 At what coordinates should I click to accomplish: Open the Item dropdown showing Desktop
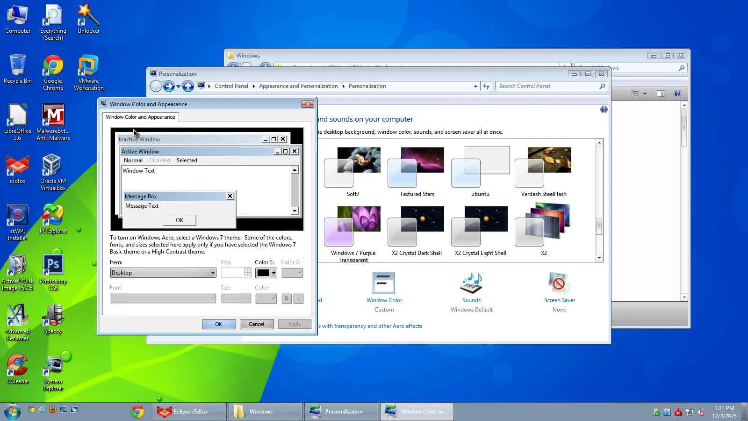163,273
